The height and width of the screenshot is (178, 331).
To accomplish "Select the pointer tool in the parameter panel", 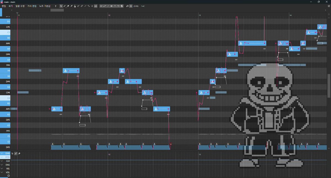I will tap(12, 153).
